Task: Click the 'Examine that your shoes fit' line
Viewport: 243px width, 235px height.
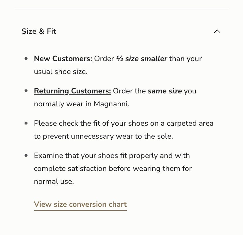Action: pyautogui.click(x=112, y=155)
